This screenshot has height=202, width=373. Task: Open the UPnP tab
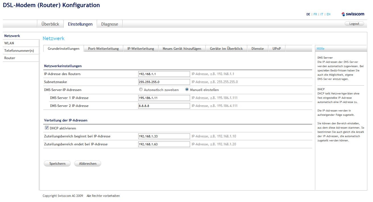coord(277,49)
